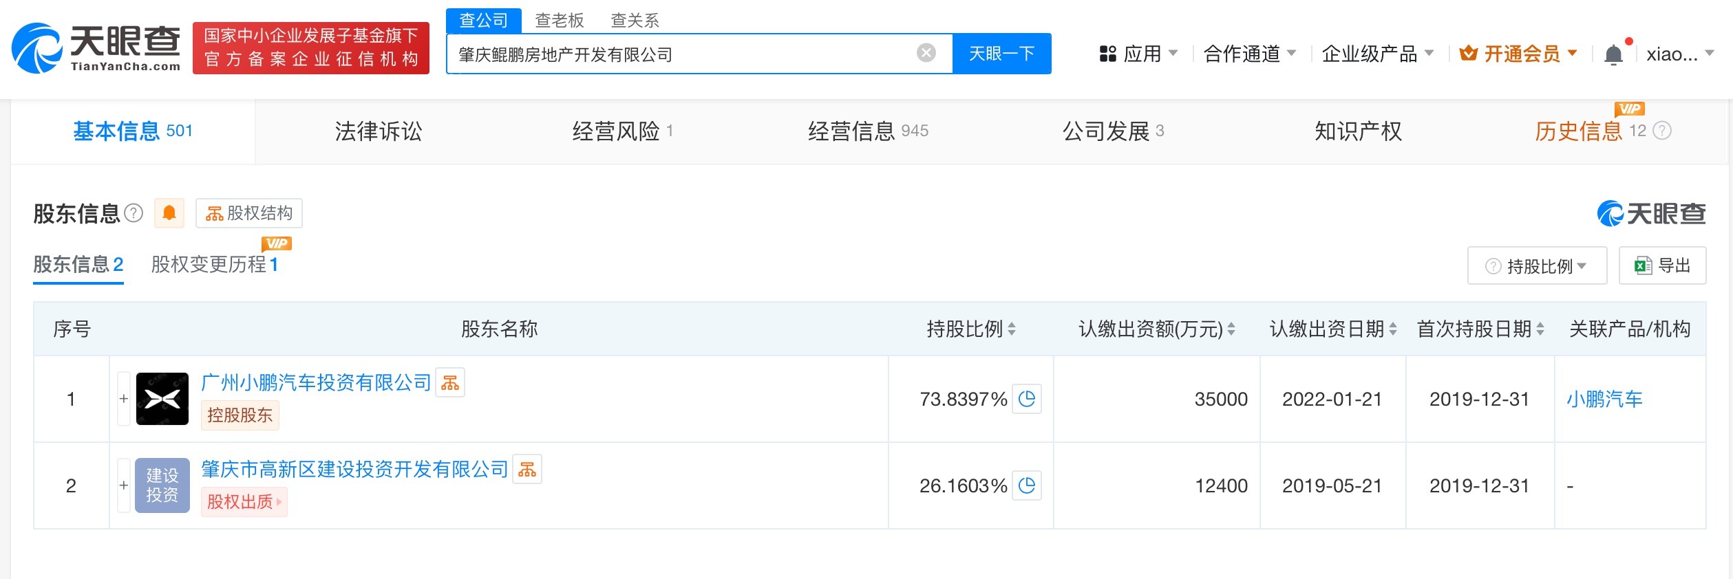1733x579 pixels.
Task: Click pie chart icon next to 26.1603%
Action: (x=1026, y=485)
